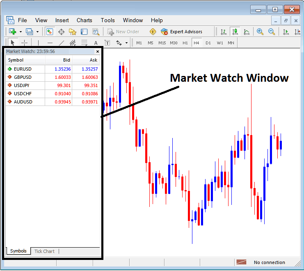Select the D1 timeframe
The height and width of the screenshot is (271, 304).
coord(208,43)
